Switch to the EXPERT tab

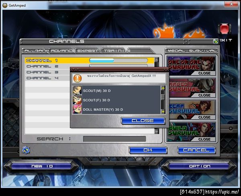(x=88, y=51)
